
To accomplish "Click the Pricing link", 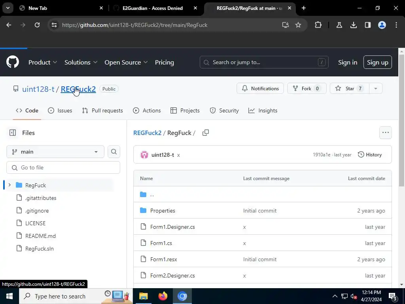I will tap(165, 62).
